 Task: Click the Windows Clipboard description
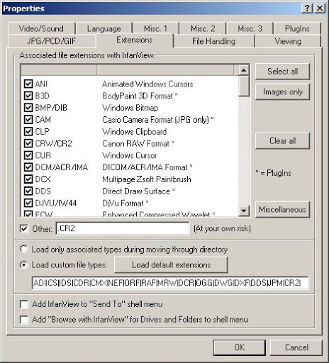[x=135, y=131]
